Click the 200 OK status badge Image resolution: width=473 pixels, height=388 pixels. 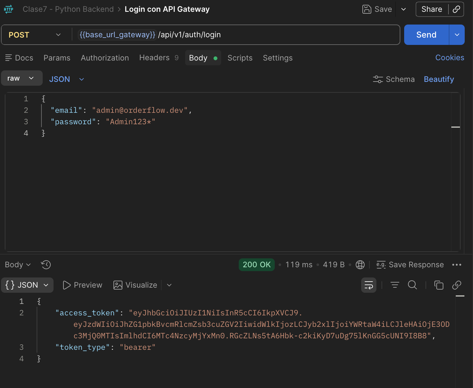tap(257, 265)
